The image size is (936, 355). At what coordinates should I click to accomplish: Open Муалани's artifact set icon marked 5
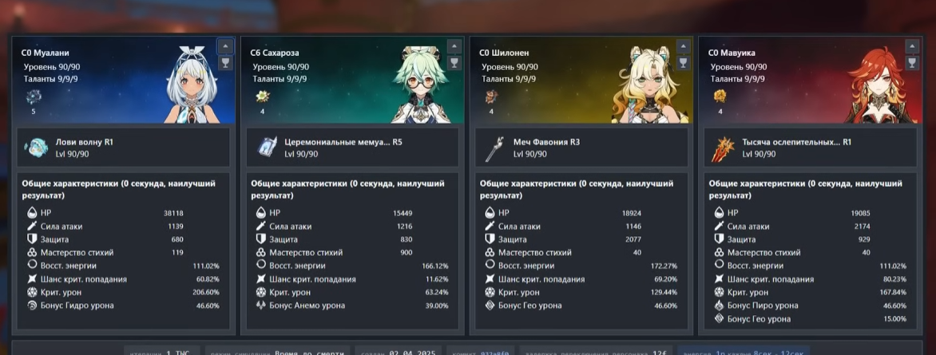[x=33, y=97]
